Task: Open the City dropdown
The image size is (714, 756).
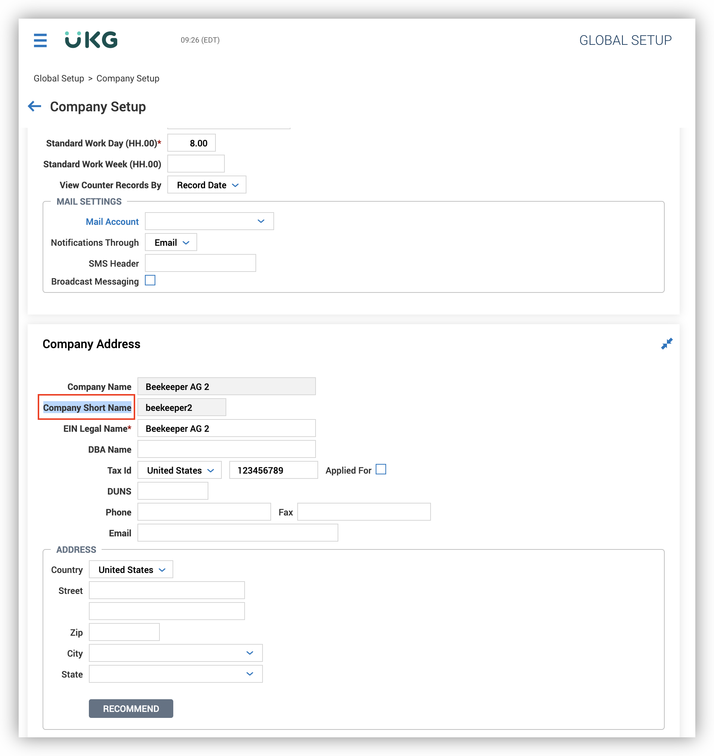Action: tap(176, 653)
